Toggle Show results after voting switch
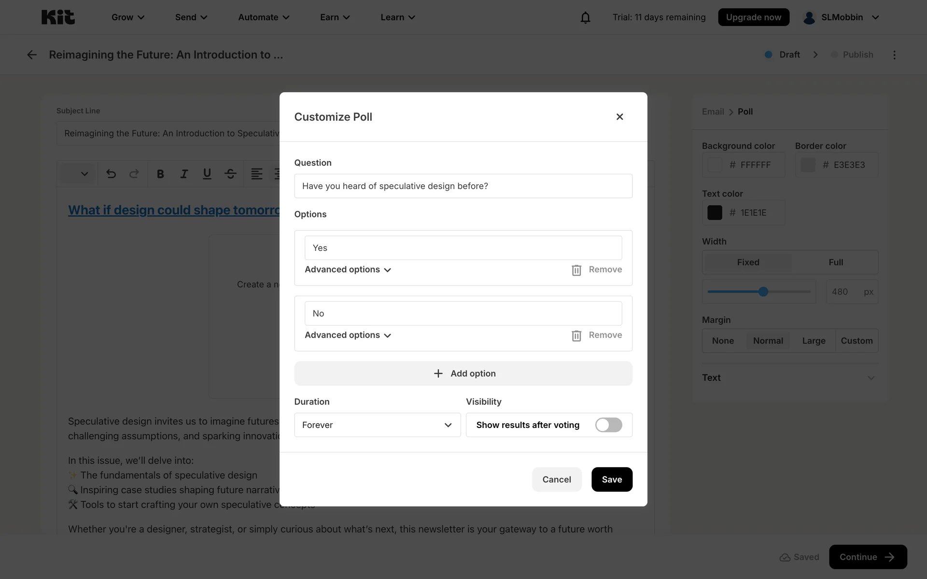 pos(608,425)
